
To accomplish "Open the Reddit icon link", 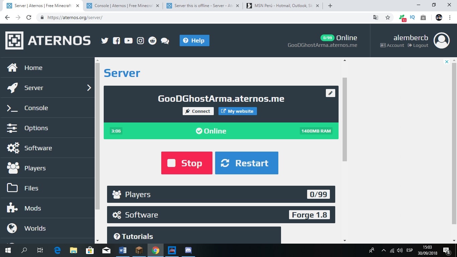I will 153,41.
